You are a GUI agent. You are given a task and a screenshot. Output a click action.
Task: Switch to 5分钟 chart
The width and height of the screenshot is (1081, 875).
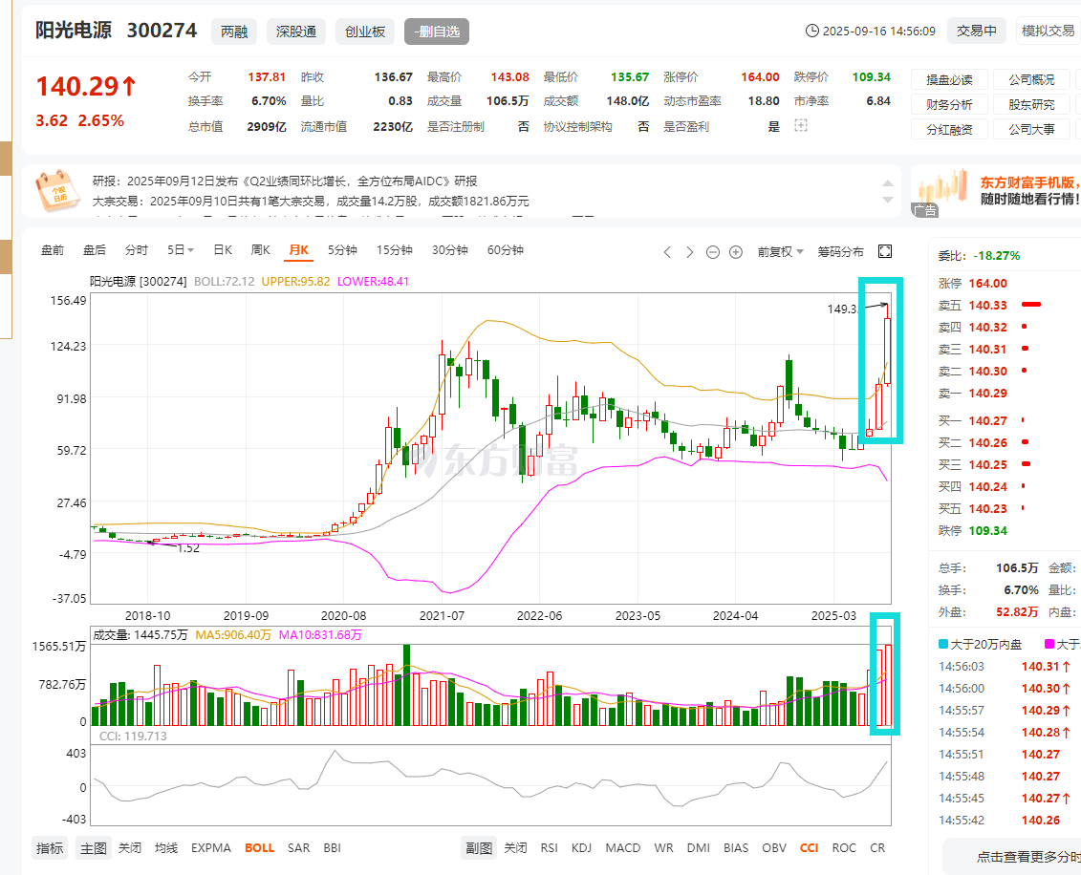(342, 250)
